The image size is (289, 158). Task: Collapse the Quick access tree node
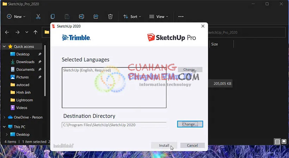coord(4,46)
